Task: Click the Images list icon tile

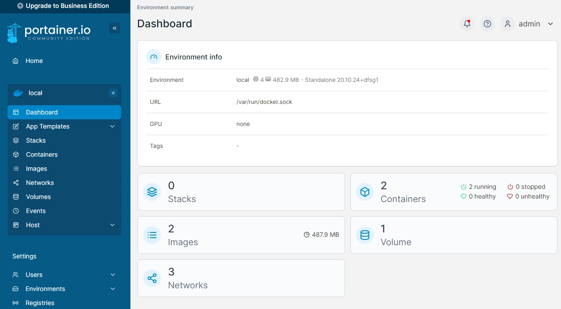Action: pyautogui.click(x=152, y=235)
